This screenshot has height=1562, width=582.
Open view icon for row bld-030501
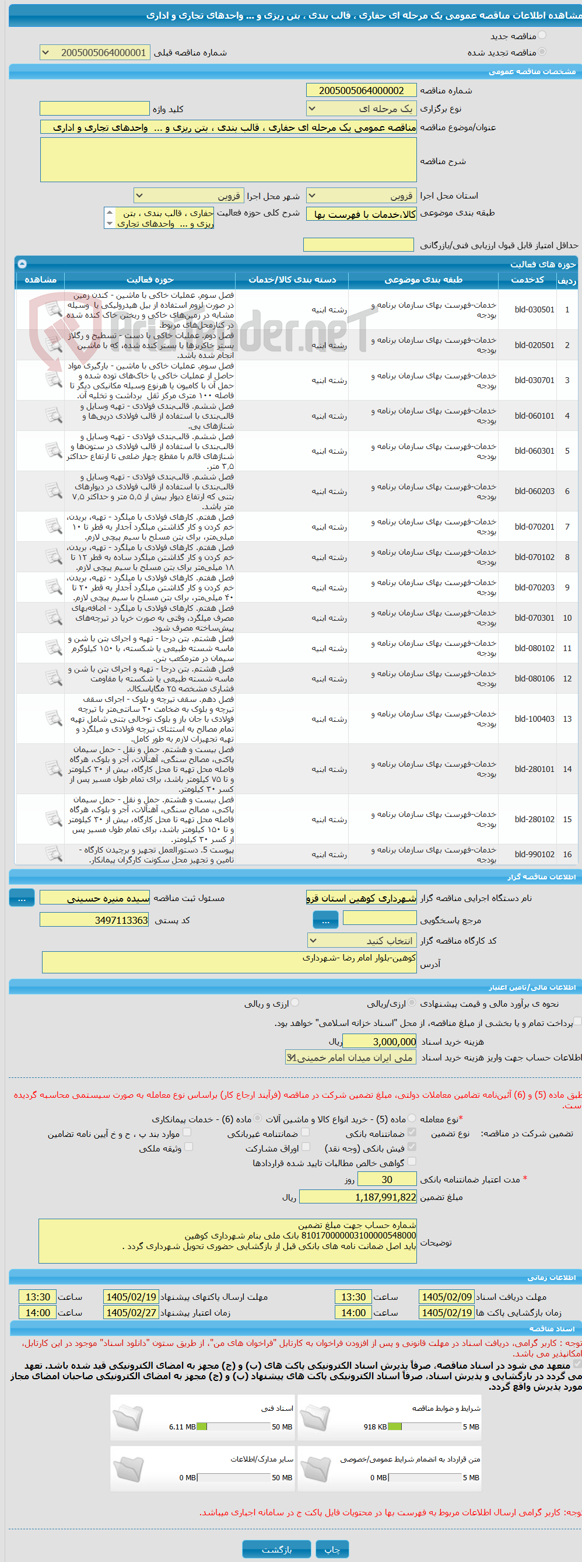pyautogui.click(x=53, y=310)
